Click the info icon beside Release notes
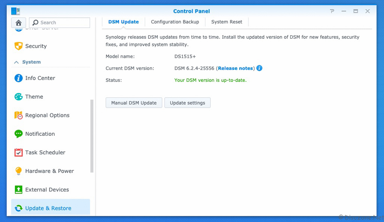The image size is (384, 222). pyautogui.click(x=259, y=68)
